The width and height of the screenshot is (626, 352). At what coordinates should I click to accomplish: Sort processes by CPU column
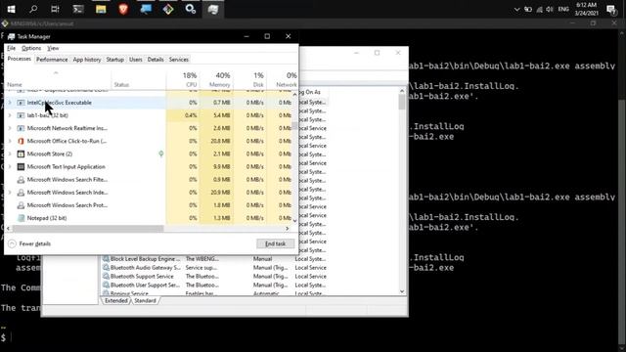(183, 79)
